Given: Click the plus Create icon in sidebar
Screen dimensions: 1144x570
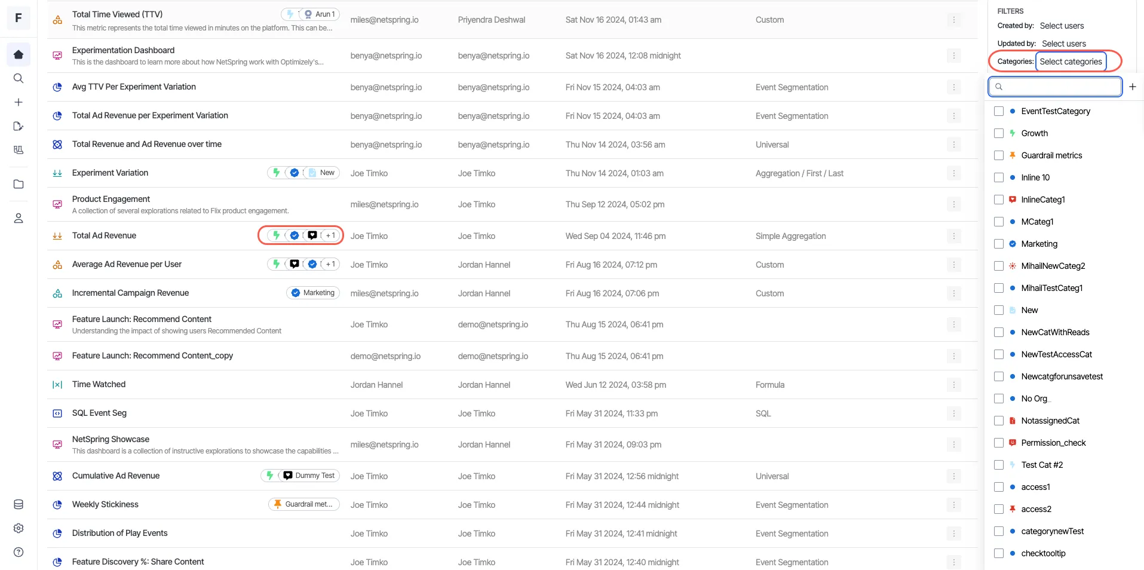Looking at the screenshot, I should point(19,102).
